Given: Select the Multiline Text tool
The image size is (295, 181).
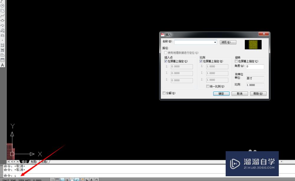Looking at the screenshot, I should (2, 65).
